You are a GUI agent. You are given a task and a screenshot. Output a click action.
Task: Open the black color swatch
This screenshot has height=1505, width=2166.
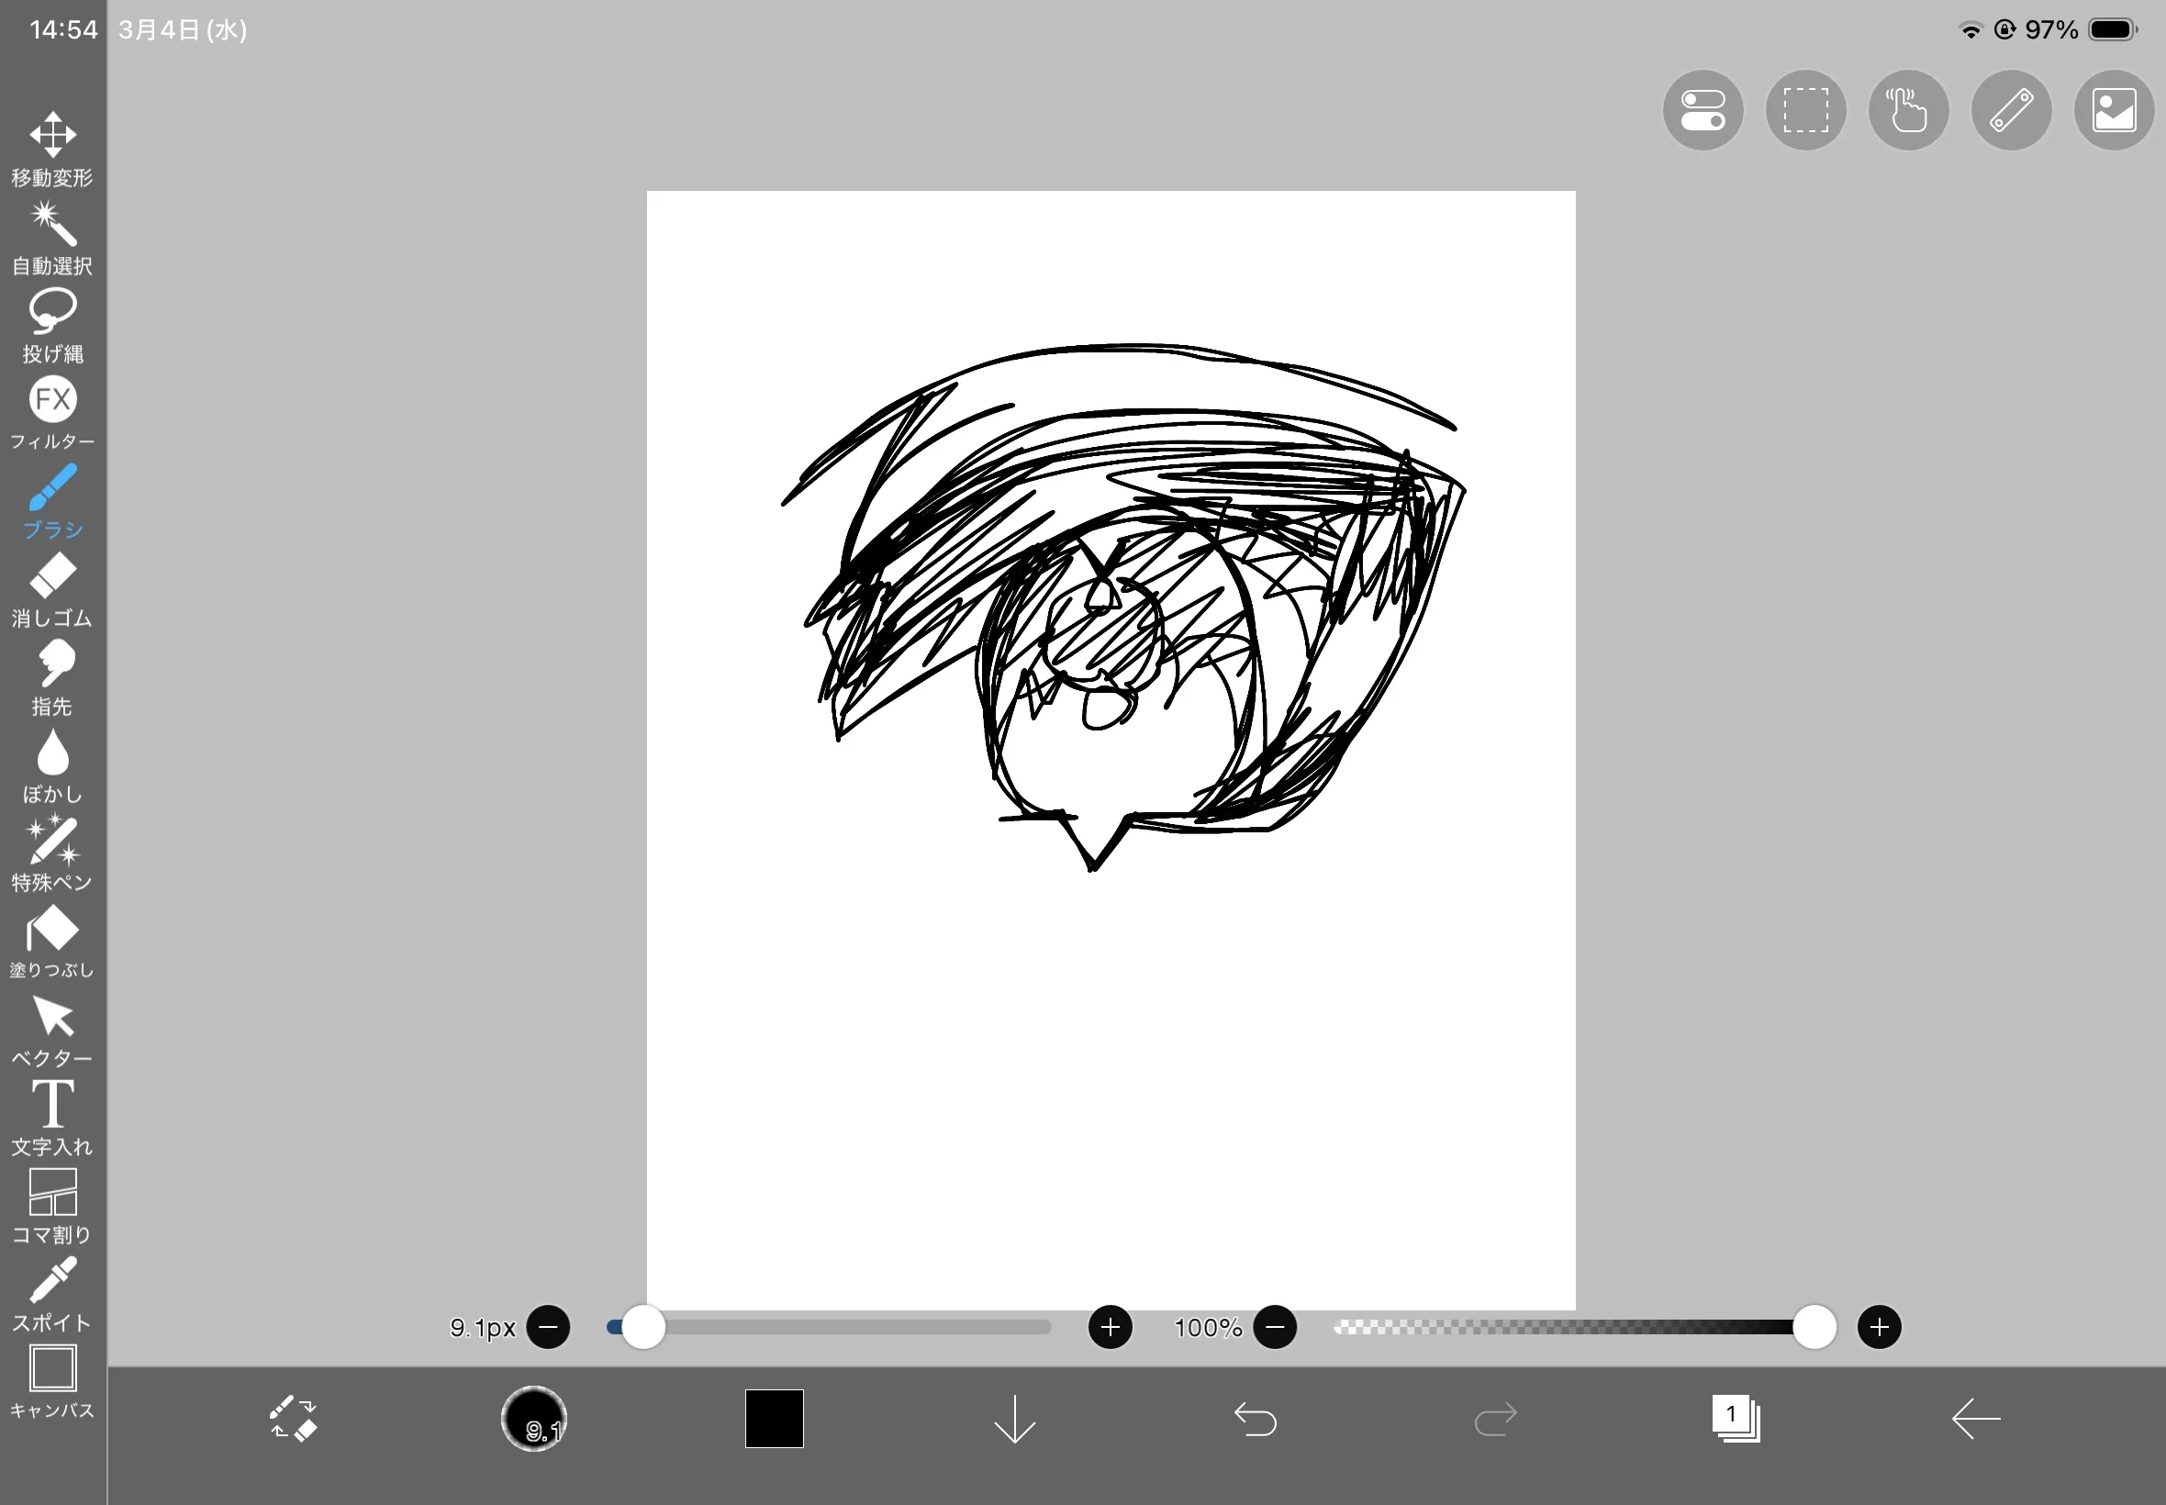(775, 1418)
